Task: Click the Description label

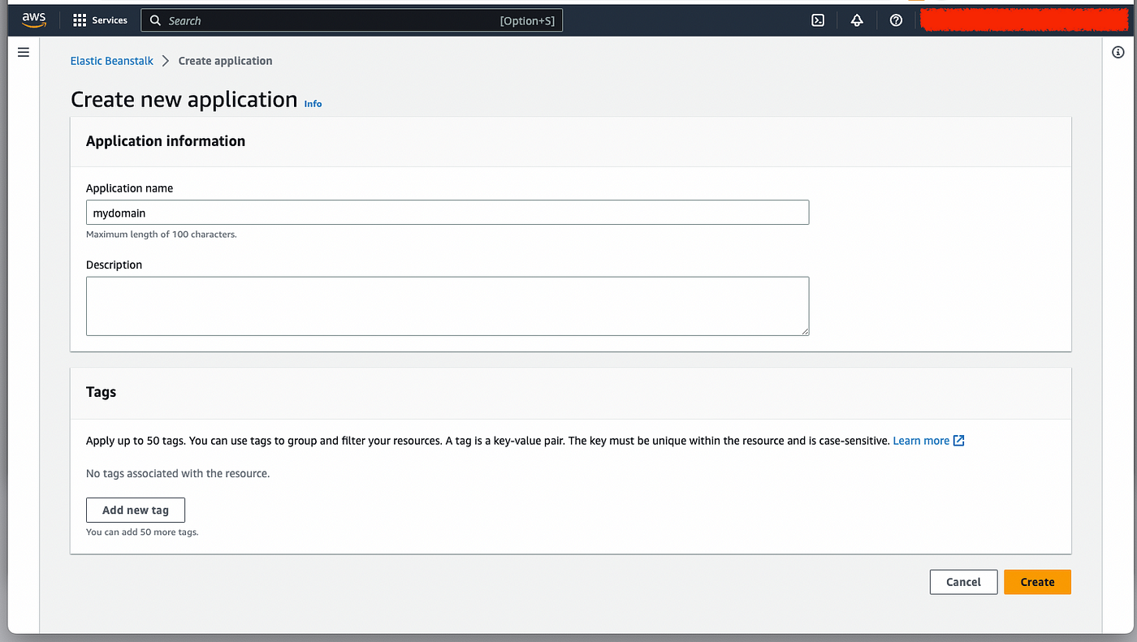Action: pyautogui.click(x=114, y=265)
